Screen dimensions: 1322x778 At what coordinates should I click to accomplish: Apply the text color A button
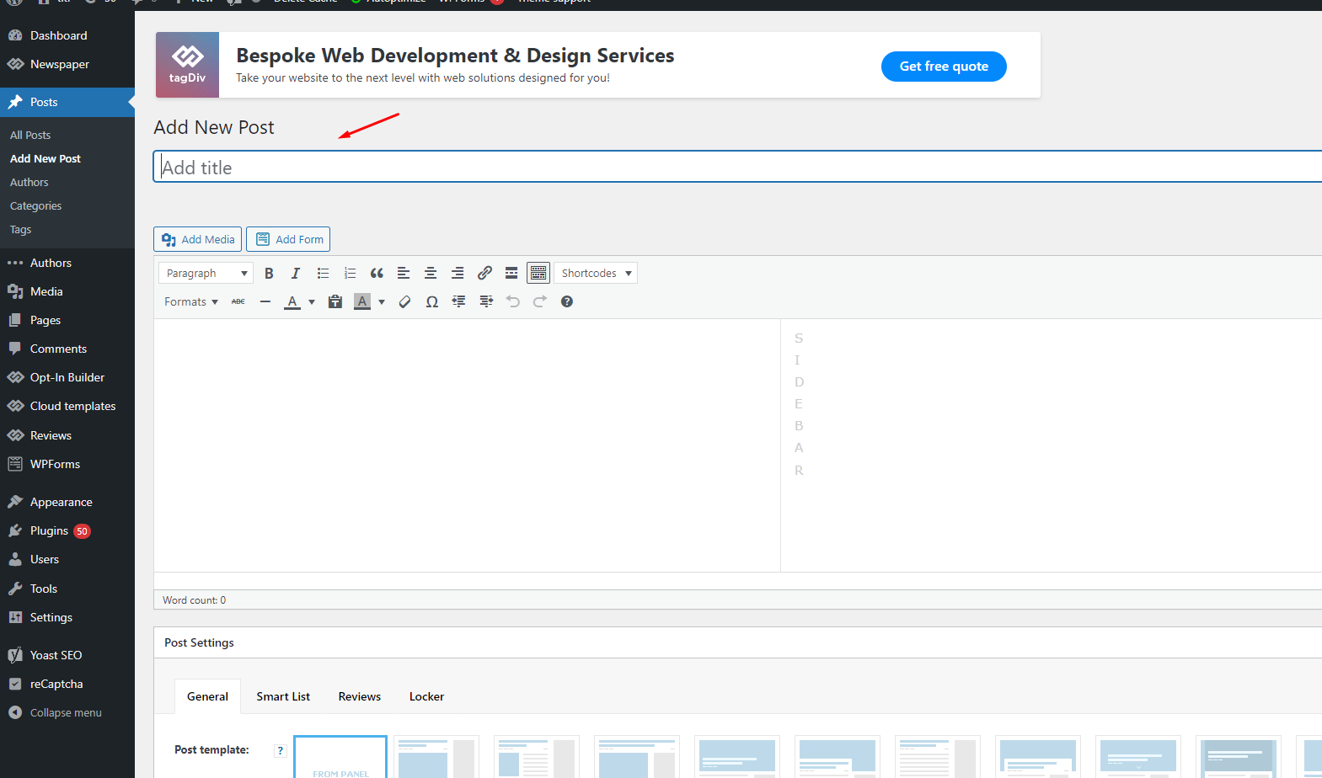292,301
